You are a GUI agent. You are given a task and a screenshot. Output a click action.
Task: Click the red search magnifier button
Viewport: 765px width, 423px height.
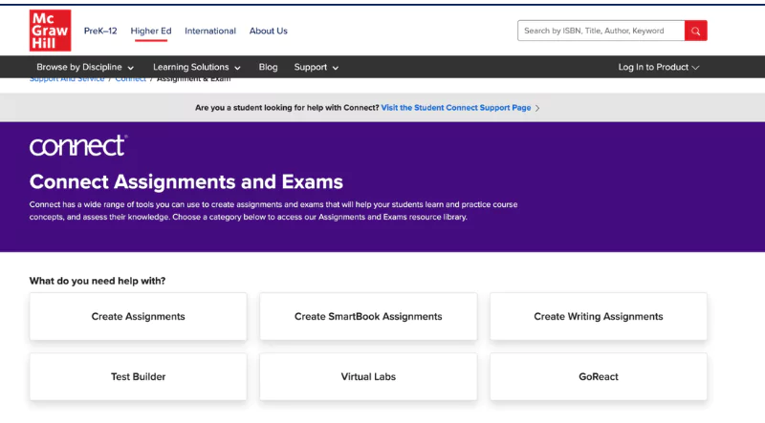(x=696, y=31)
